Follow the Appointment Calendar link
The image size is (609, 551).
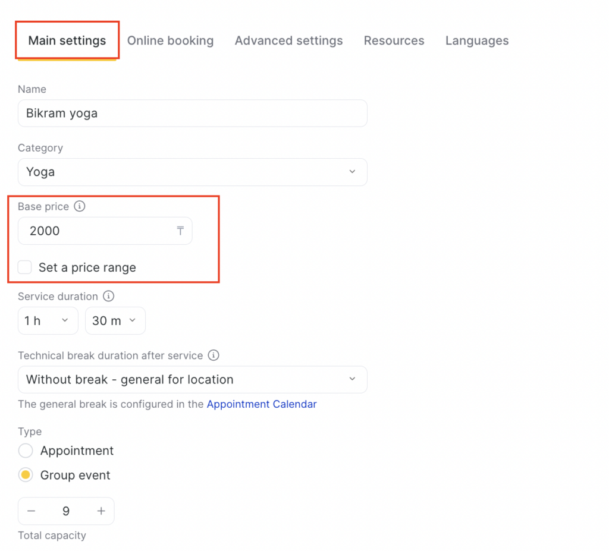click(262, 404)
